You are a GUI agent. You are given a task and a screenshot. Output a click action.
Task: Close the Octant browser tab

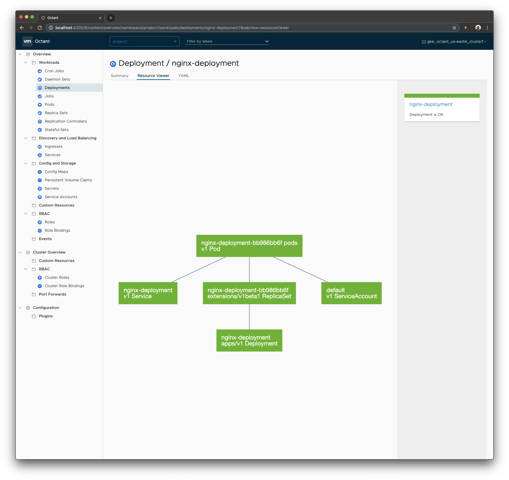click(100, 18)
